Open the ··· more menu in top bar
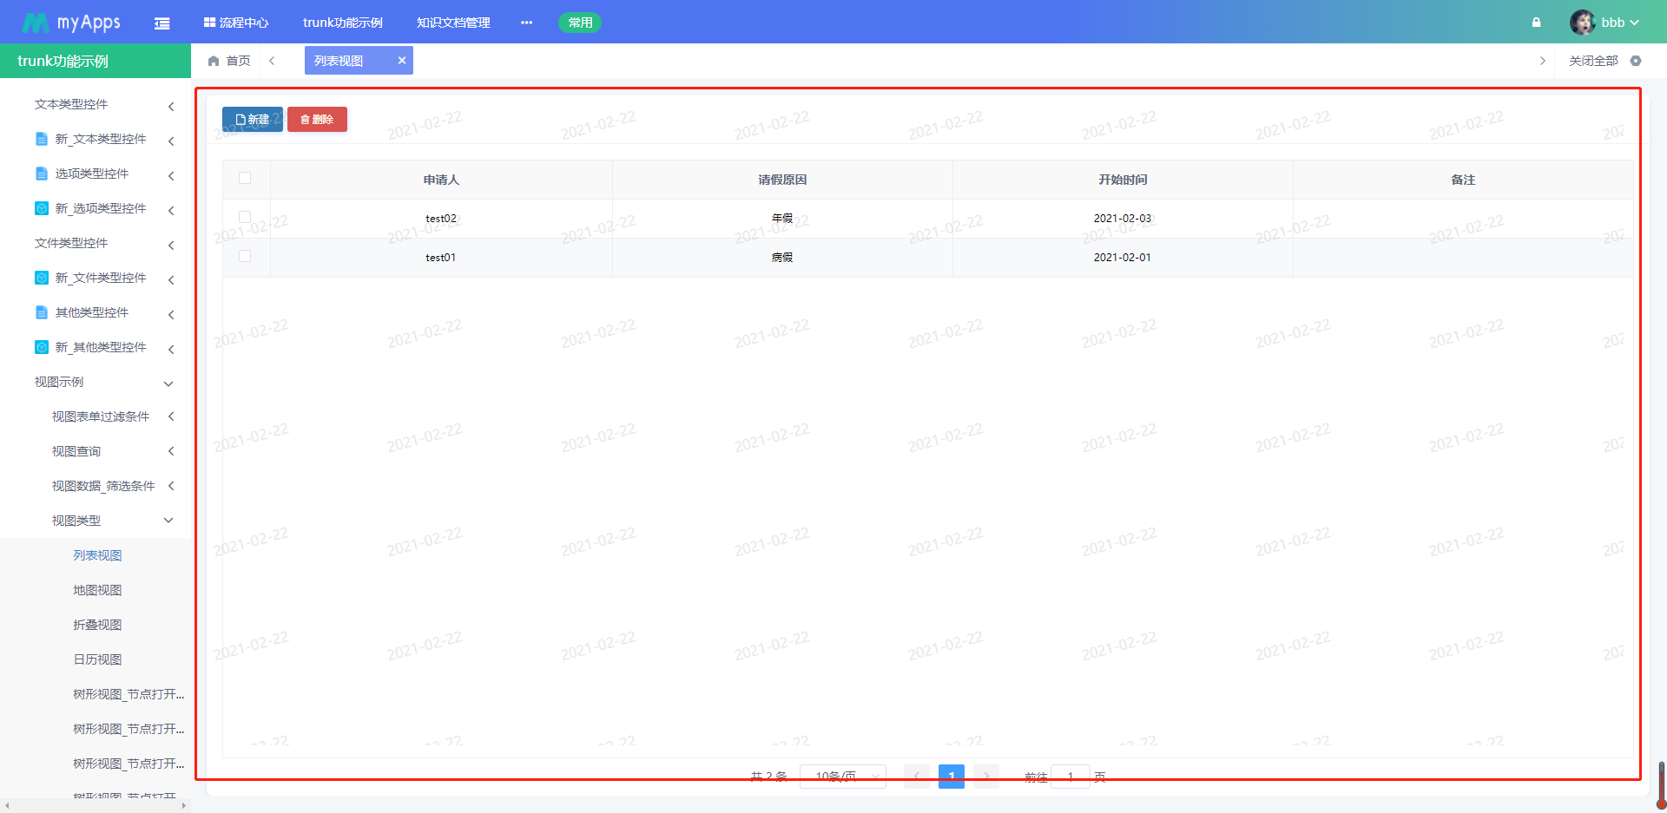Screen dimensions: 1667x813 pyautogui.click(x=526, y=23)
